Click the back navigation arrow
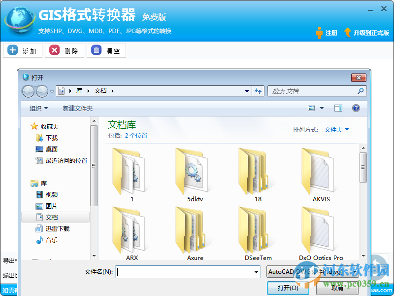 click(29, 91)
